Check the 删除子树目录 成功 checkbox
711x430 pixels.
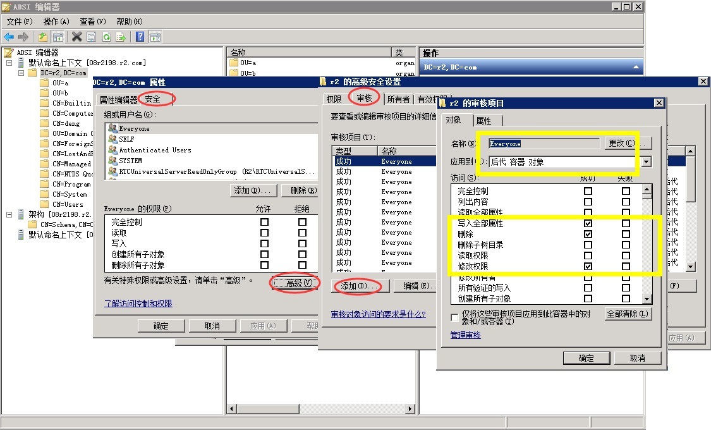(x=588, y=245)
